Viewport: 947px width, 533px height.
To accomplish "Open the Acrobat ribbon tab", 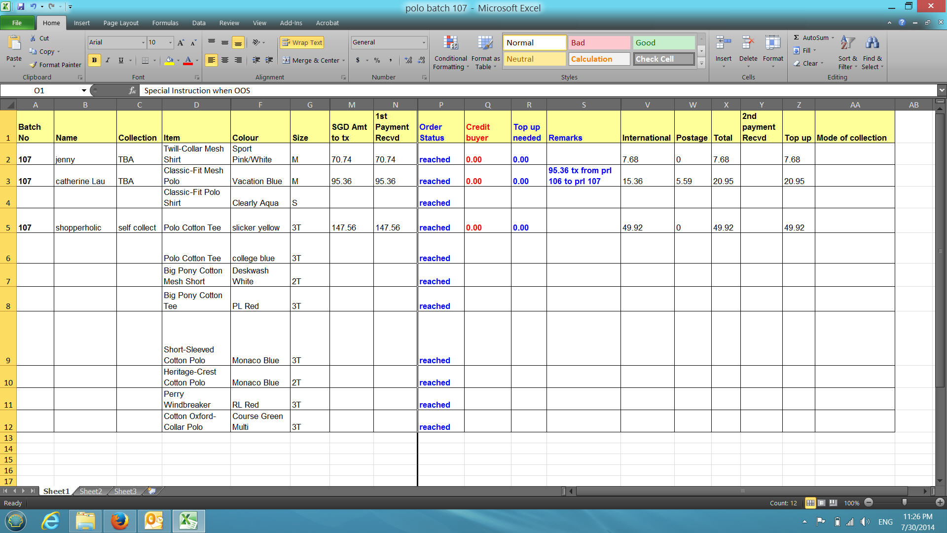I will tap(327, 23).
